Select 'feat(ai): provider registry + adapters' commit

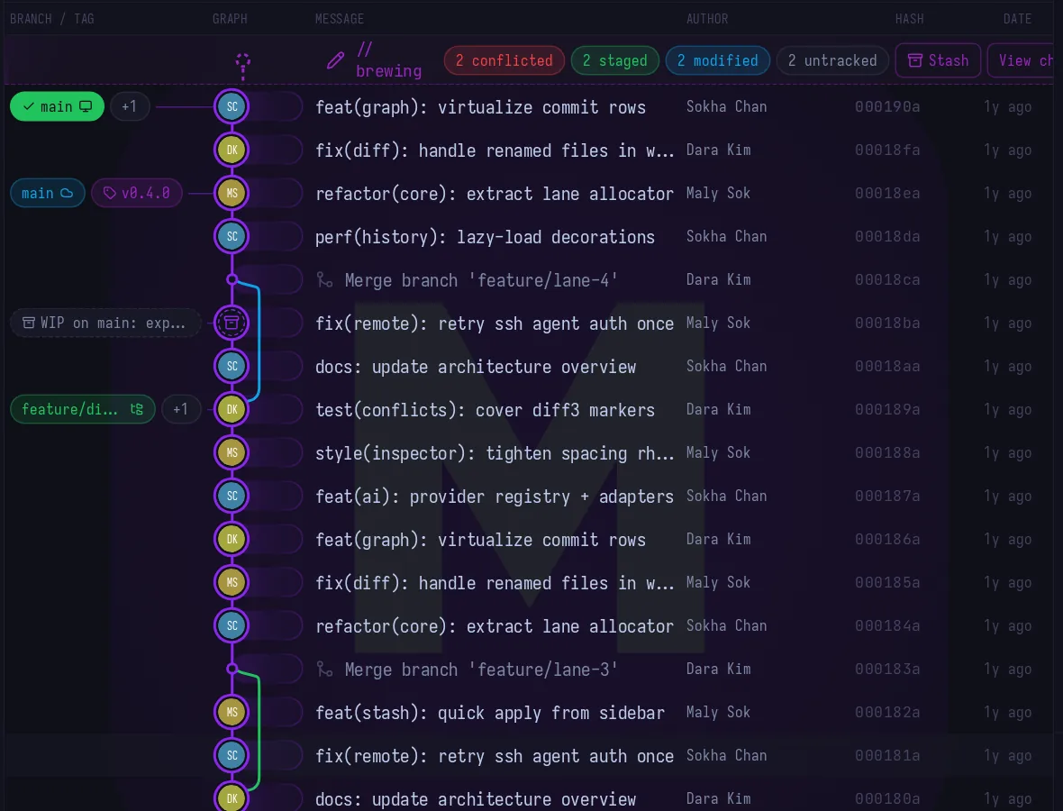(x=495, y=497)
